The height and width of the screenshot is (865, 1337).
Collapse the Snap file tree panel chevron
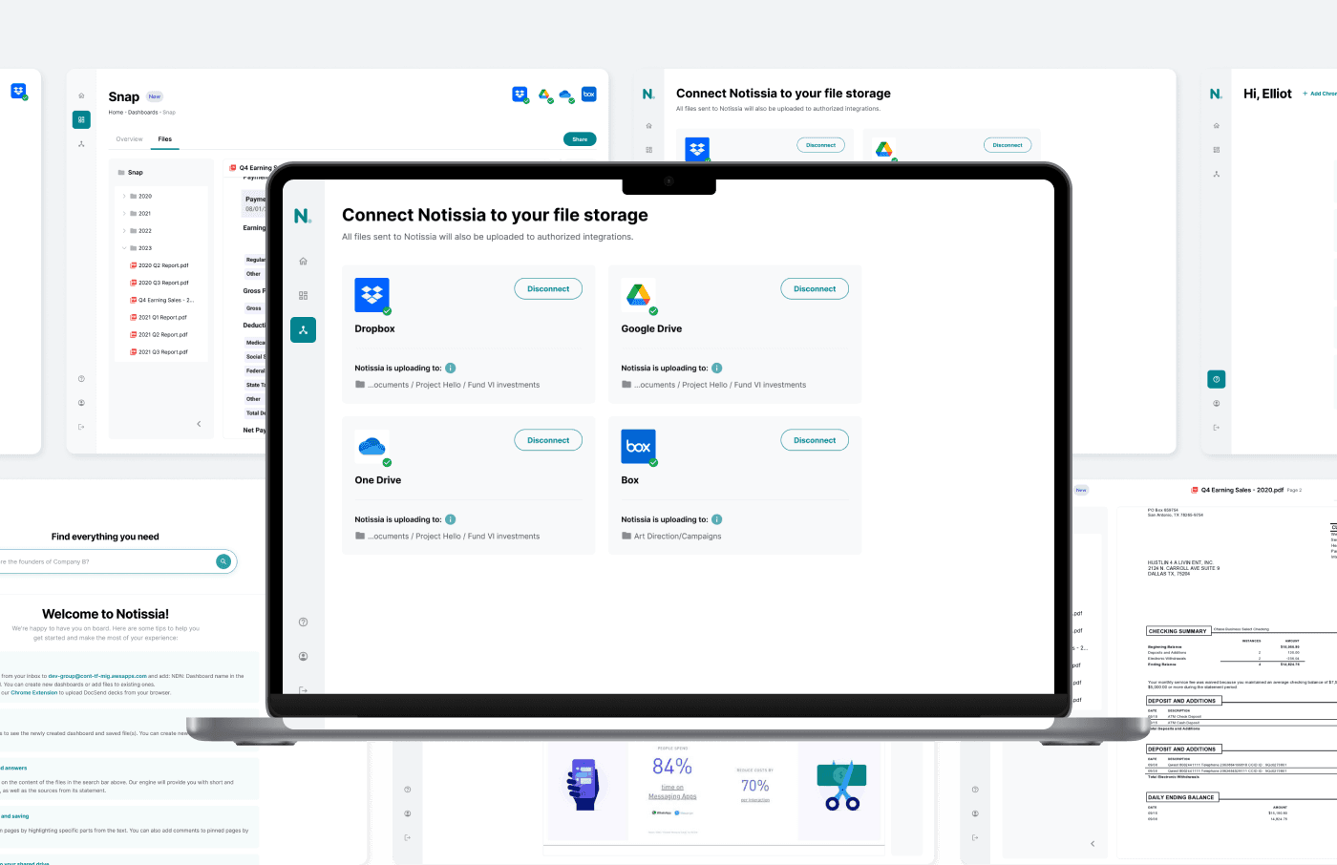point(199,424)
